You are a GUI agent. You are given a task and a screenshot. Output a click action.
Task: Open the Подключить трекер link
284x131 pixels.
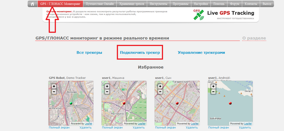coord(140,53)
